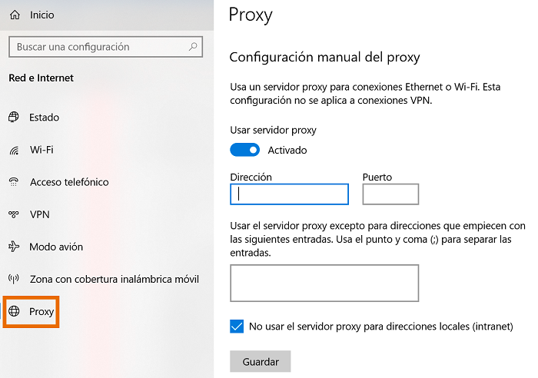Screen dimensions: 538x378
Task: Click the search magnifier icon
Action: click(193, 47)
